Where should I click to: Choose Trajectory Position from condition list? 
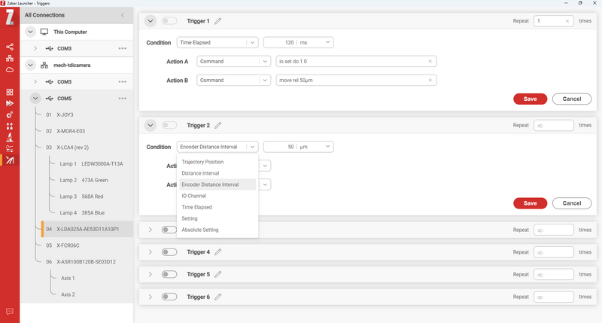(217, 162)
